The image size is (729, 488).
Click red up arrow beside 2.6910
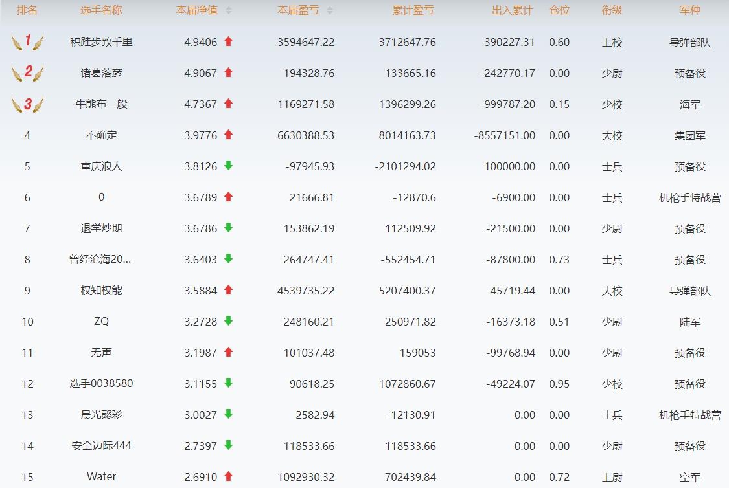(x=228, y=476)
